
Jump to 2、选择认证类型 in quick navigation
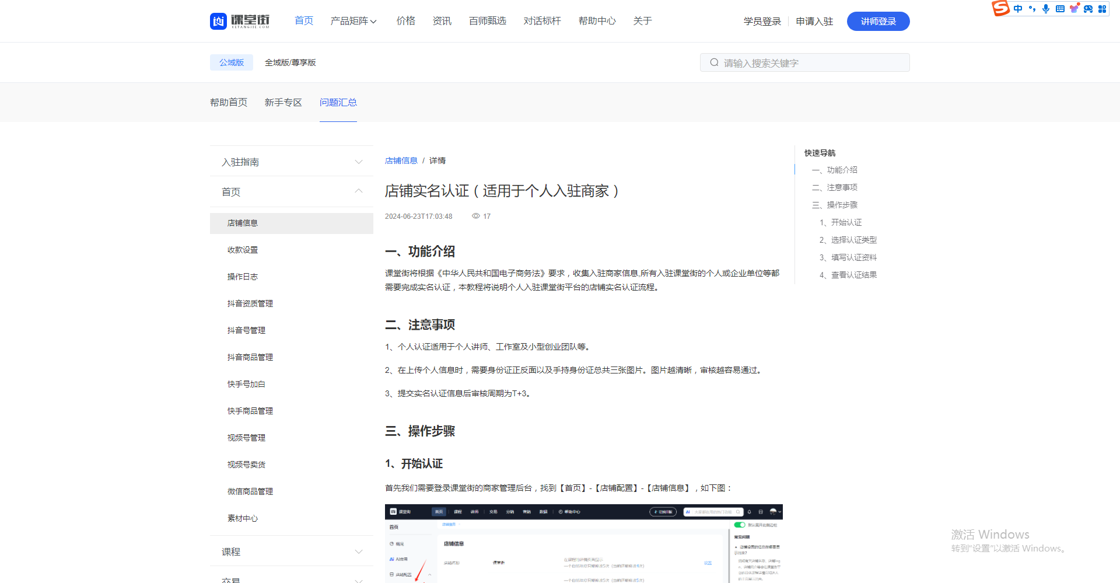[848, 240]
